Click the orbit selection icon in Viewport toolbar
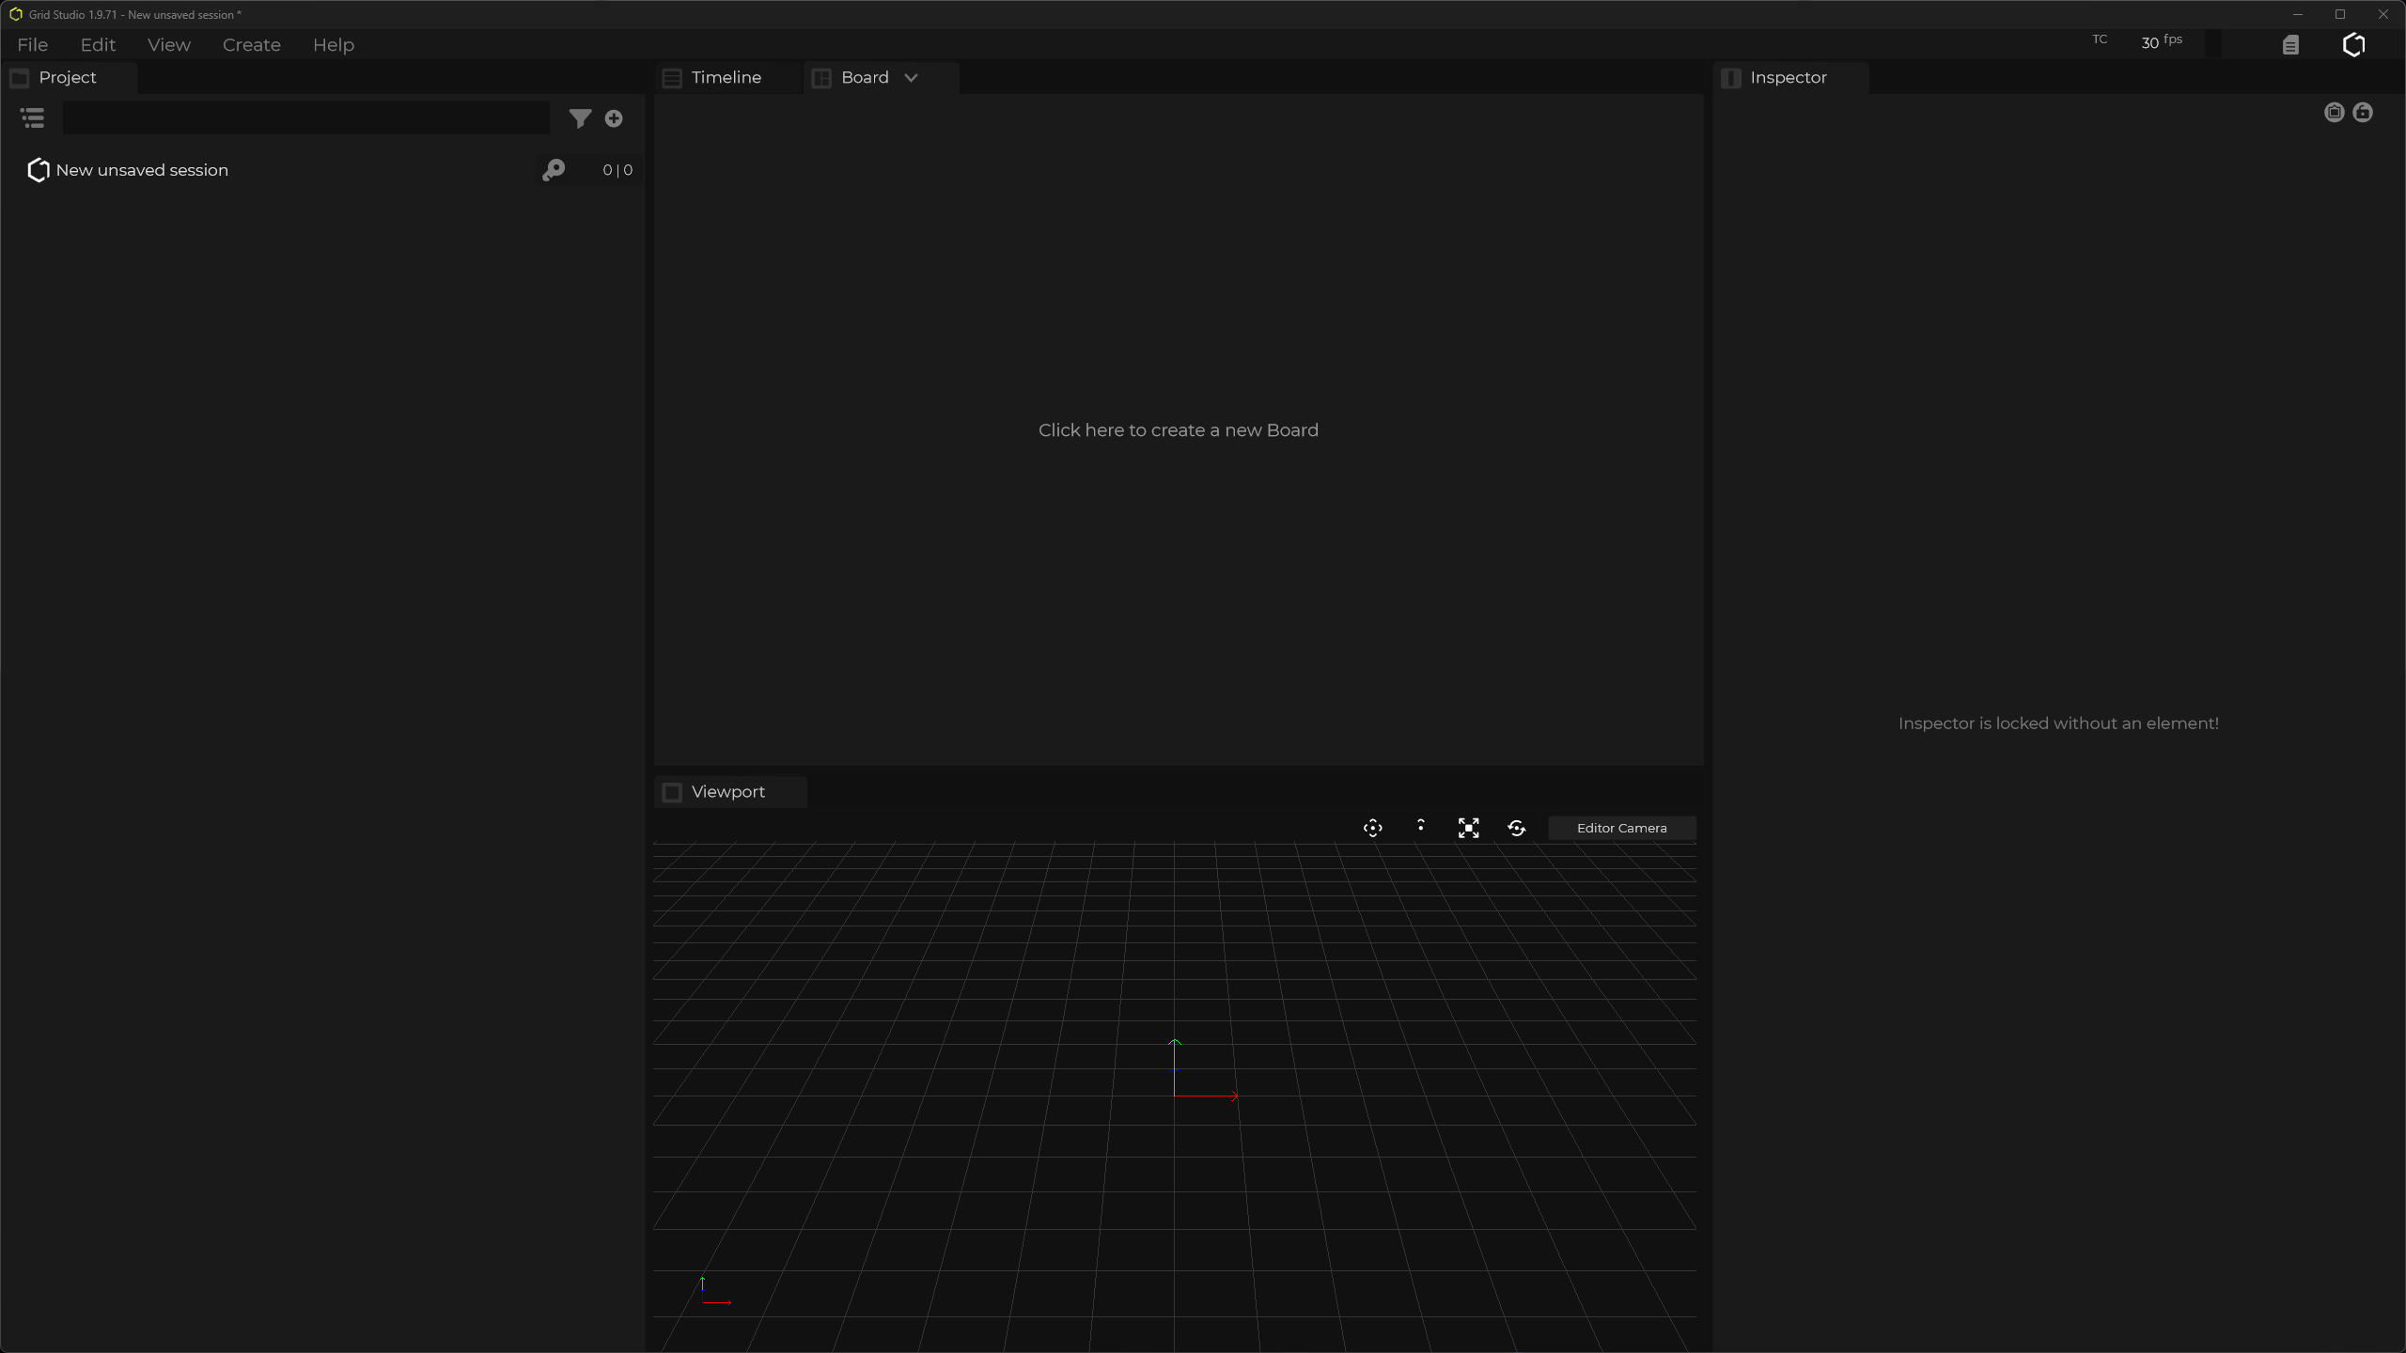The width and height of the screenshot is (2406, 1353). [x=1372, y=828]
